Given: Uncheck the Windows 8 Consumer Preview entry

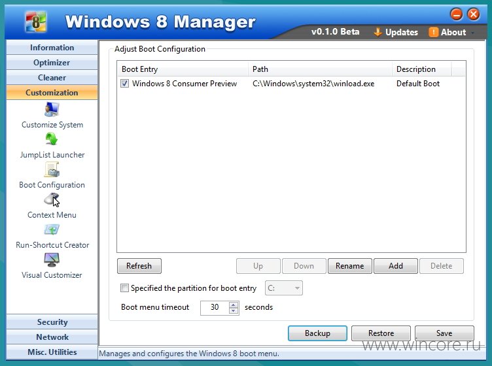Looking at the screenshot, I should pos(124,84).
